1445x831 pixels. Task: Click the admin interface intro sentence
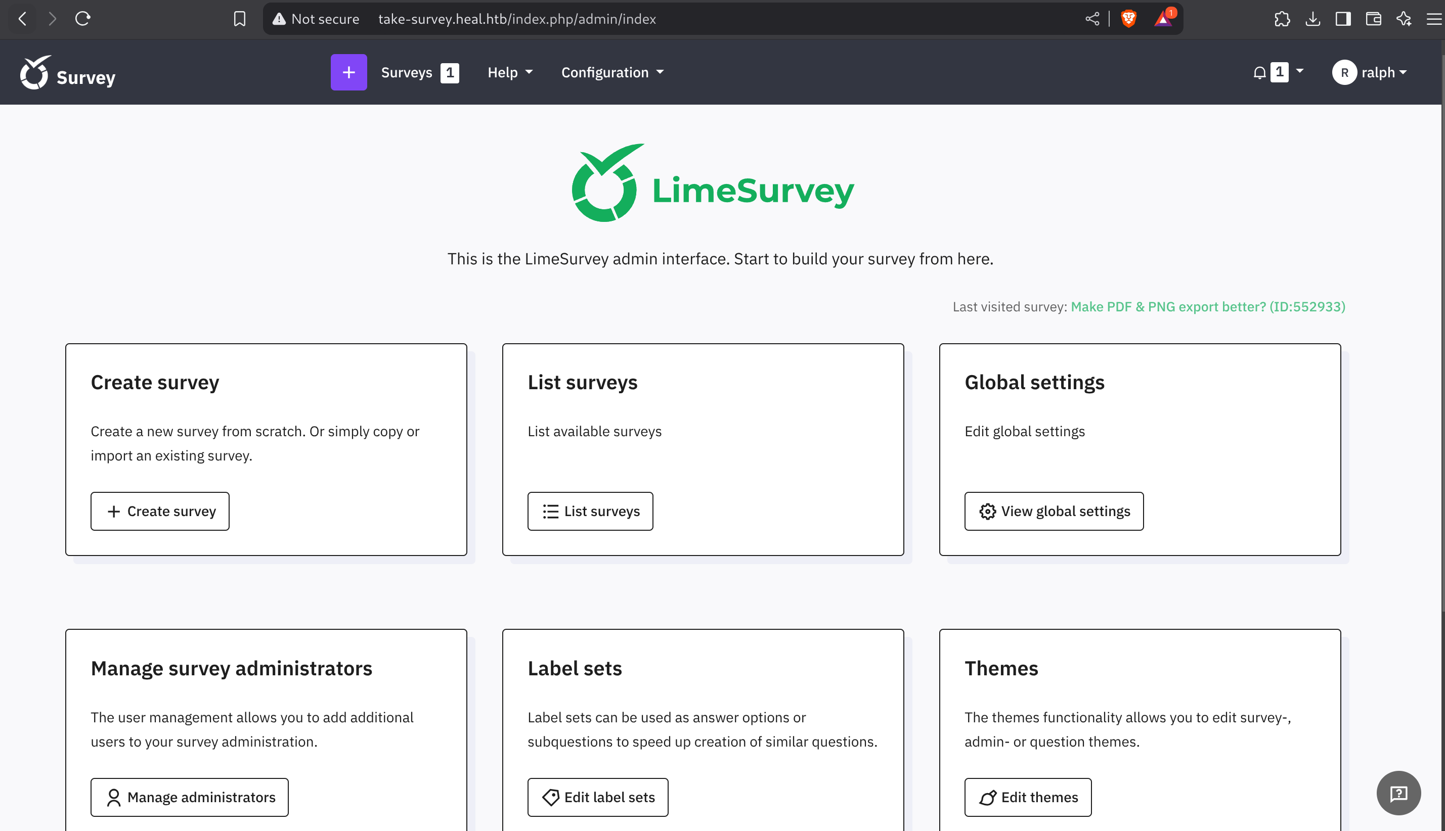point(721,259)
